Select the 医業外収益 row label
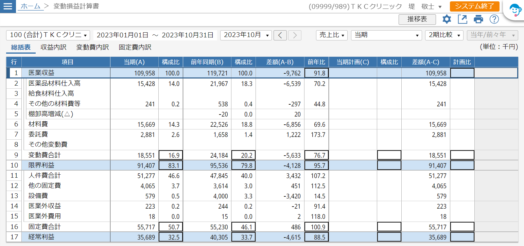Image resolution: width=524 pixels, height=246 pixels. pos(45,206)
